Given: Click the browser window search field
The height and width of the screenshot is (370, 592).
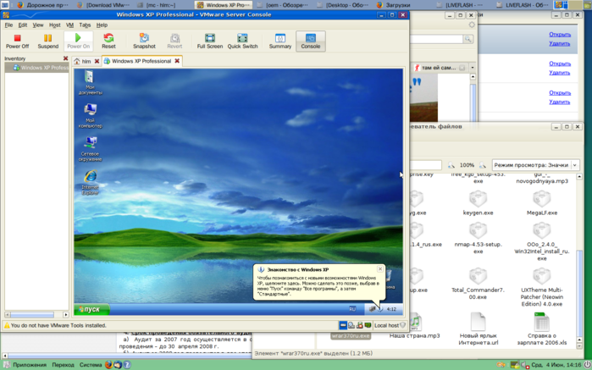Looking at the screenshot, I should 436,39.
